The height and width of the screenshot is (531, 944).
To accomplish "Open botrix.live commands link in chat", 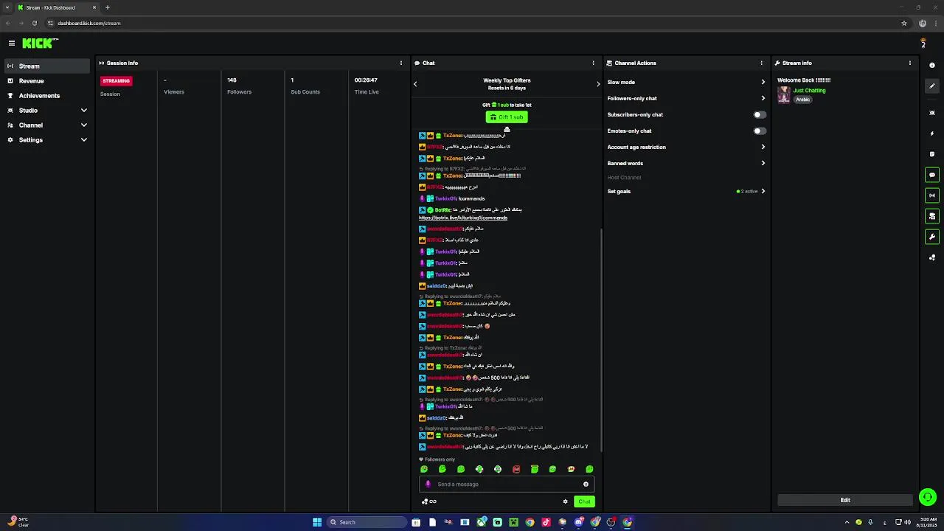I will click(x=463, y=218).
